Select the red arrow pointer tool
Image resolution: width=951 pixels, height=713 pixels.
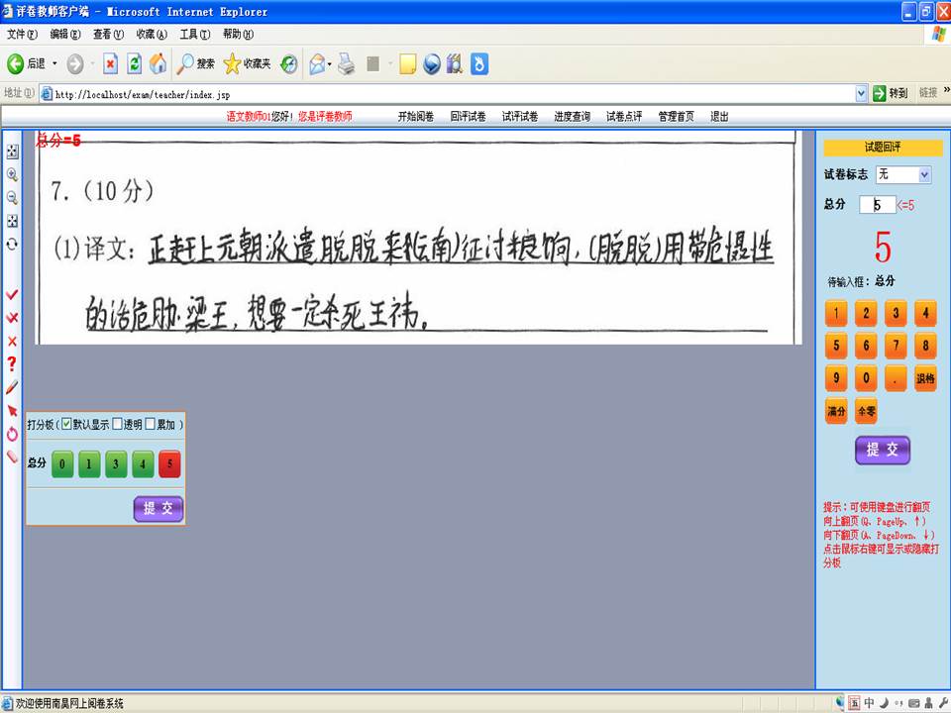point(12,410)
